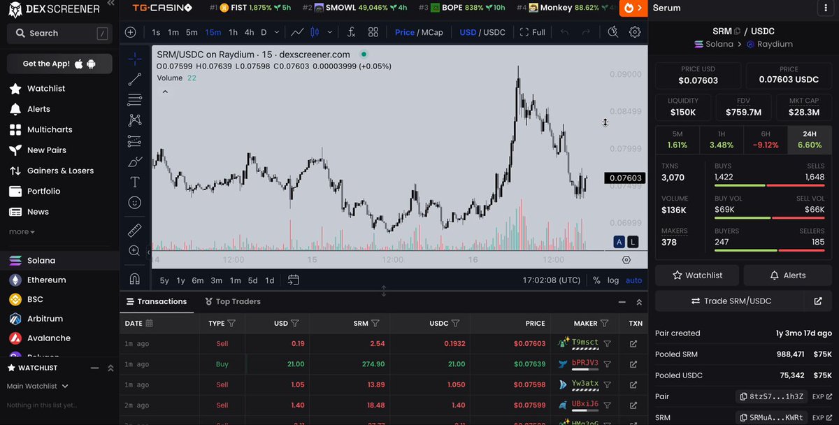Select the patterns drawing tool
This screenshot has height=425, width=839.
135,120
